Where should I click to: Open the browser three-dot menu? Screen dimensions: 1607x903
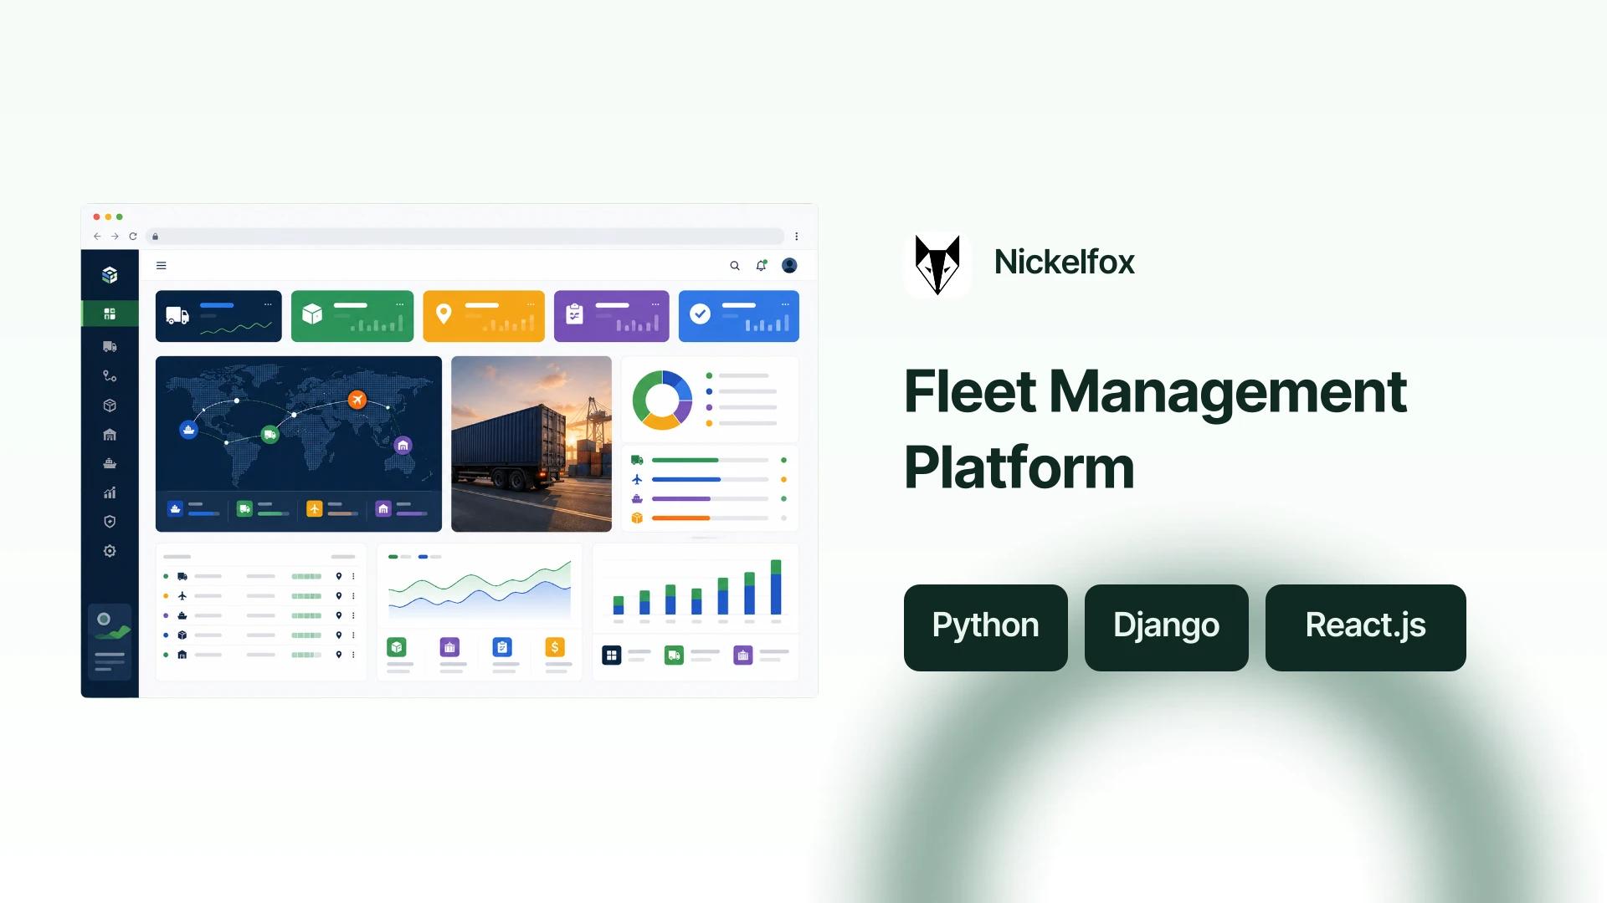797,237
